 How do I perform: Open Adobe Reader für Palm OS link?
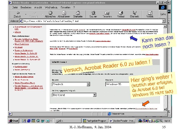click(x=26, y=53)
